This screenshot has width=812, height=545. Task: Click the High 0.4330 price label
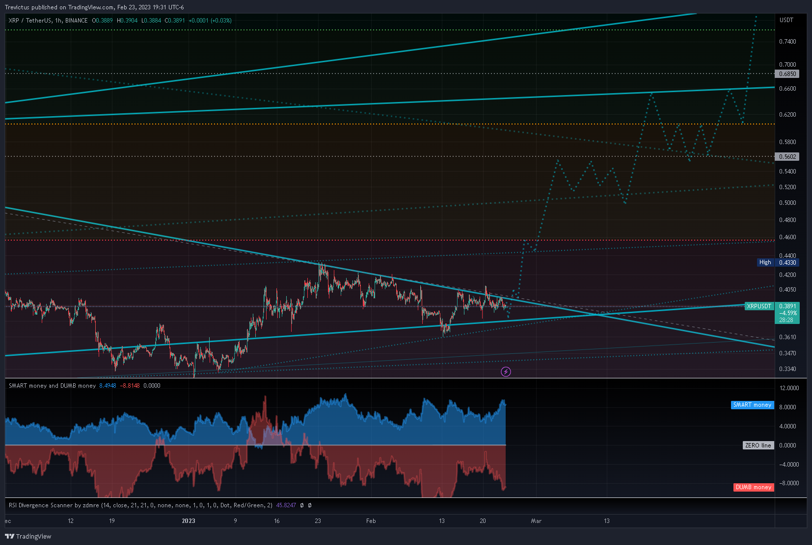point(778,262)
